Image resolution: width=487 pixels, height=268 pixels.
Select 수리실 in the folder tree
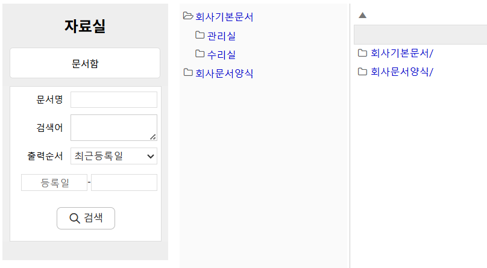click(x=221, y=55)
